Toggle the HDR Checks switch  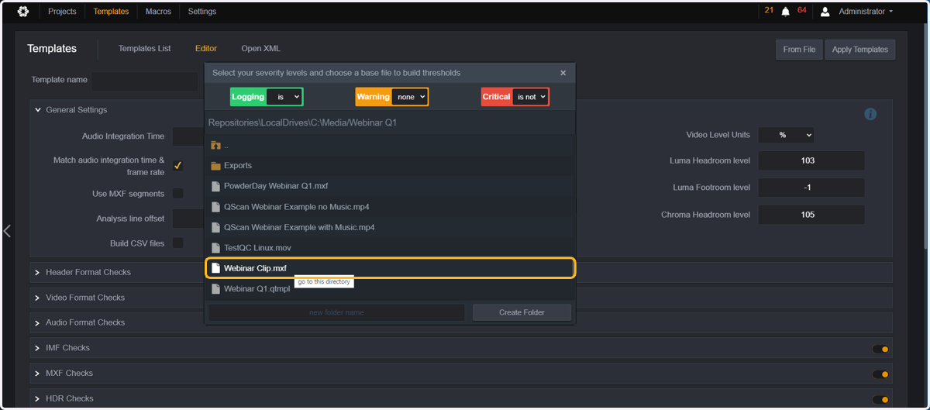click(x=880, y=400)
